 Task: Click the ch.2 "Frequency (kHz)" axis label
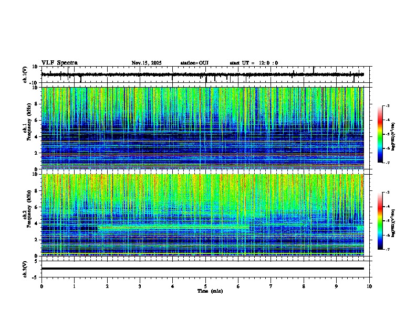(x=29, y=209)
